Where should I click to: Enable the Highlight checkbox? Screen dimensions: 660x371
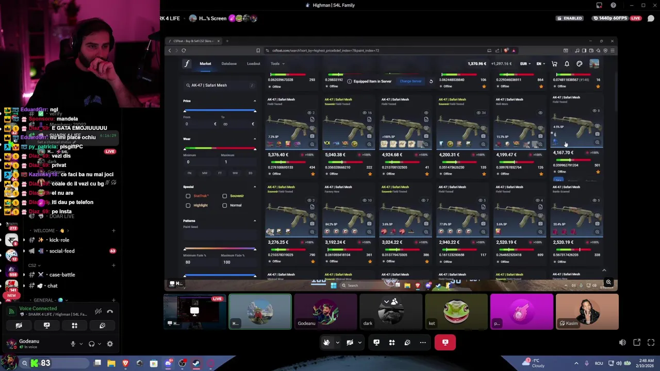pyautogui.click(x=188, y=205)
